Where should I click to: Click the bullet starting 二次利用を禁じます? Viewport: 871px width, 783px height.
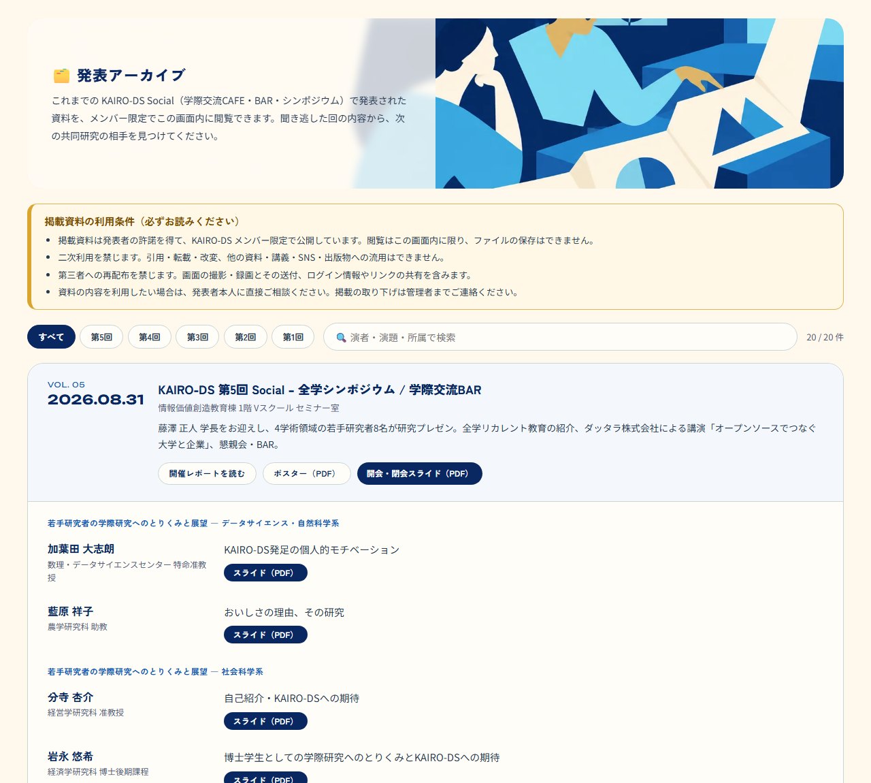tap(251, 258)
